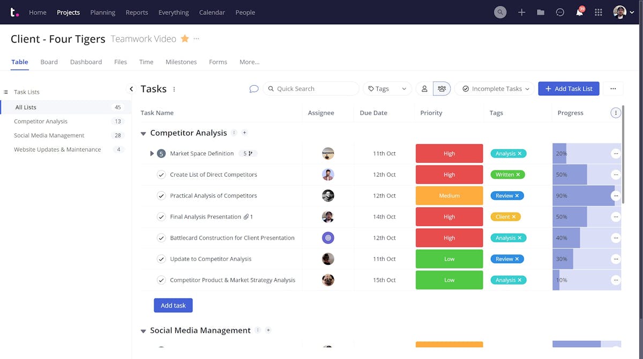Image resolution: width=643 pixels, height=359 pixels.
Task: Go to Reports in top navigation
Action: [137, 12]
